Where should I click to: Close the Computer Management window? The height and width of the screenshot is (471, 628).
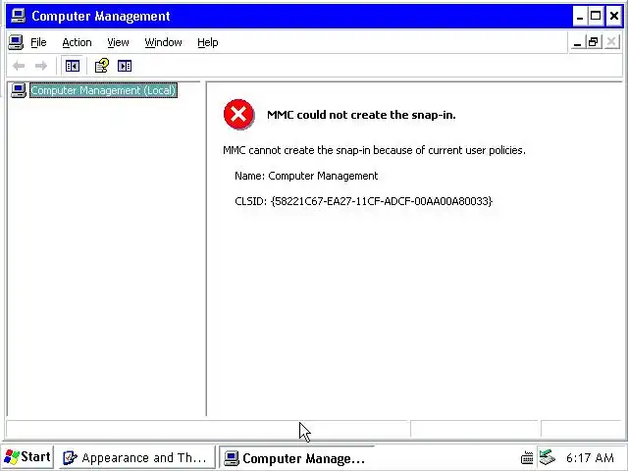tap(614, 16)
